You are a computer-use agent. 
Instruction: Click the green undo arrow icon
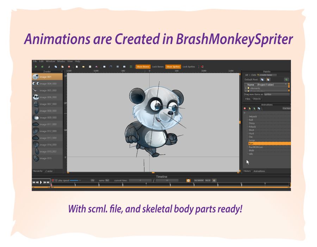(36, 67)
